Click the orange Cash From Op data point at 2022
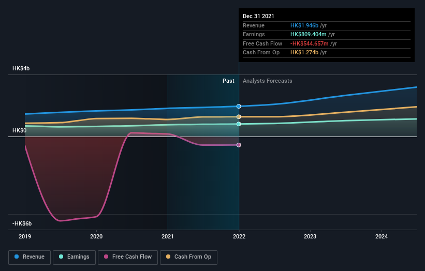This screenshot has width=425, height=271. point(239,117)
